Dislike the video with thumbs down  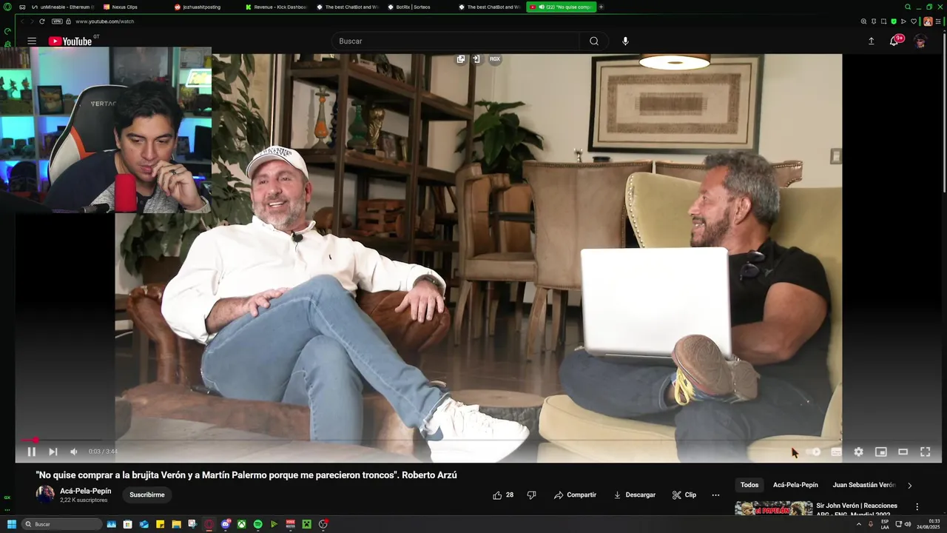coord(531,495)
